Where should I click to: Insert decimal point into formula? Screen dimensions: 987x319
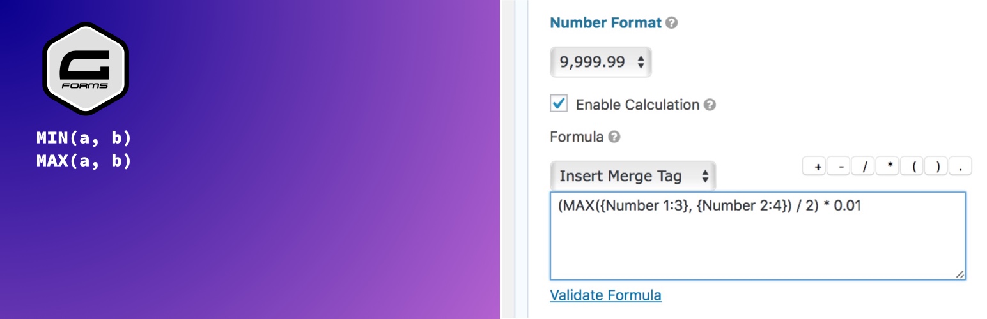[961, 167]
